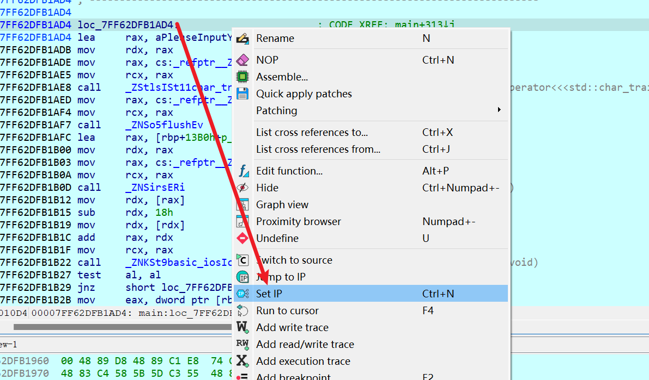Viewport: 649px width, 380px height.
Task: Choose Add breakpoint entry
Action: (371, 376)
